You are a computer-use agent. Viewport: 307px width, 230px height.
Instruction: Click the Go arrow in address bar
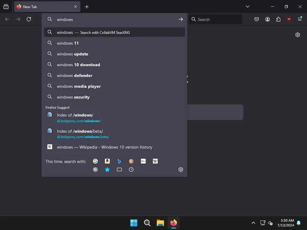pyautogui.click(x=181, y=19)
